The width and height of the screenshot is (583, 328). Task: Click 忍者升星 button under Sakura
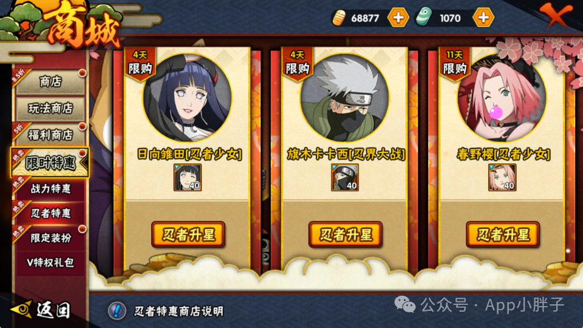click(x=503, y=234)
